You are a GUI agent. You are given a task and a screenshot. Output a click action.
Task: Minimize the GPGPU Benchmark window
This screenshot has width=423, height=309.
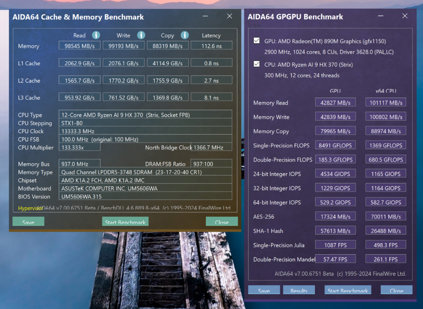click(381, 16)
